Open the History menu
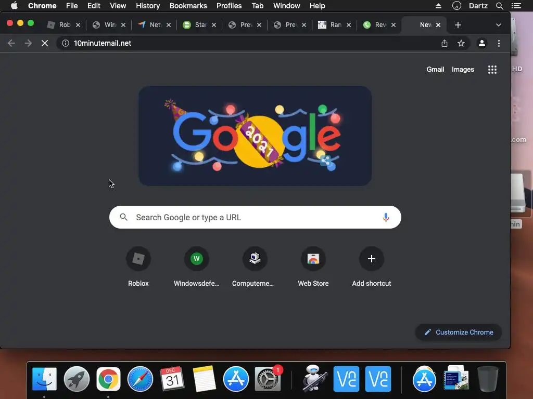Image resolution: width=533 pixels, height=399 pixels. tap(147, 6)
